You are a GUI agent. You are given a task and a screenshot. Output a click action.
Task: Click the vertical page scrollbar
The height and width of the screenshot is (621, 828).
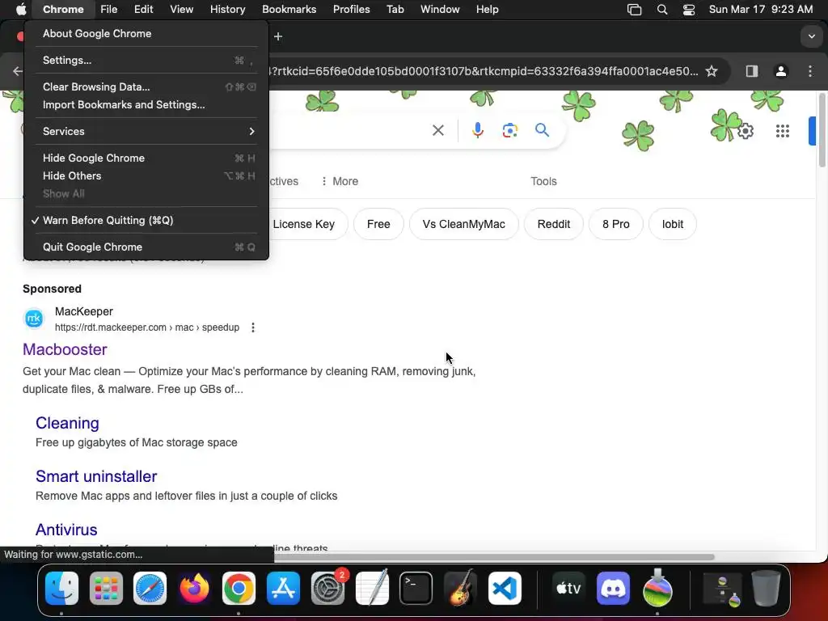coord(822,130)
